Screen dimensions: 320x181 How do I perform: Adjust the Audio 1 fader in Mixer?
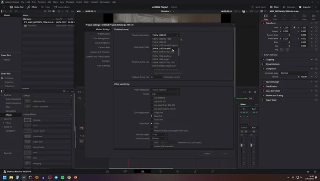pyautogui.click(x=241, y=145)
